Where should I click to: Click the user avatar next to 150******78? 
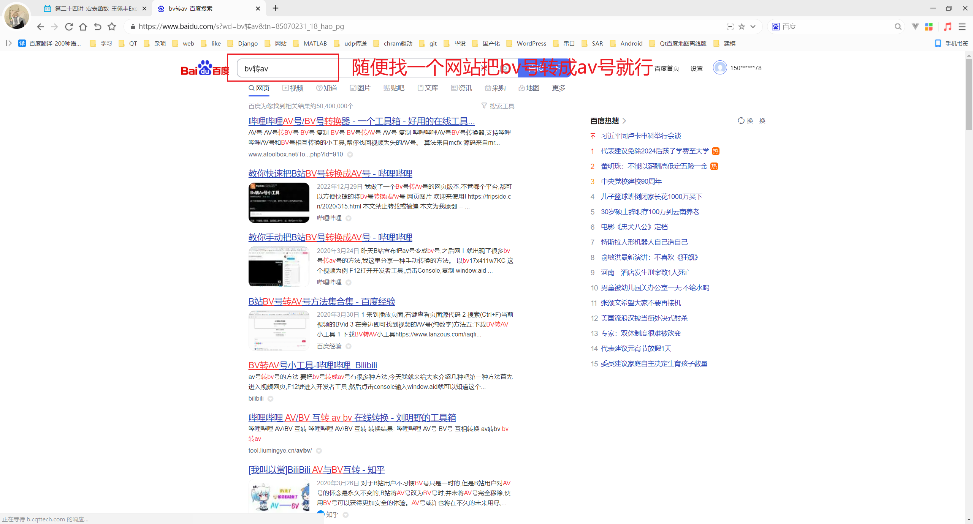coord(720,68)
